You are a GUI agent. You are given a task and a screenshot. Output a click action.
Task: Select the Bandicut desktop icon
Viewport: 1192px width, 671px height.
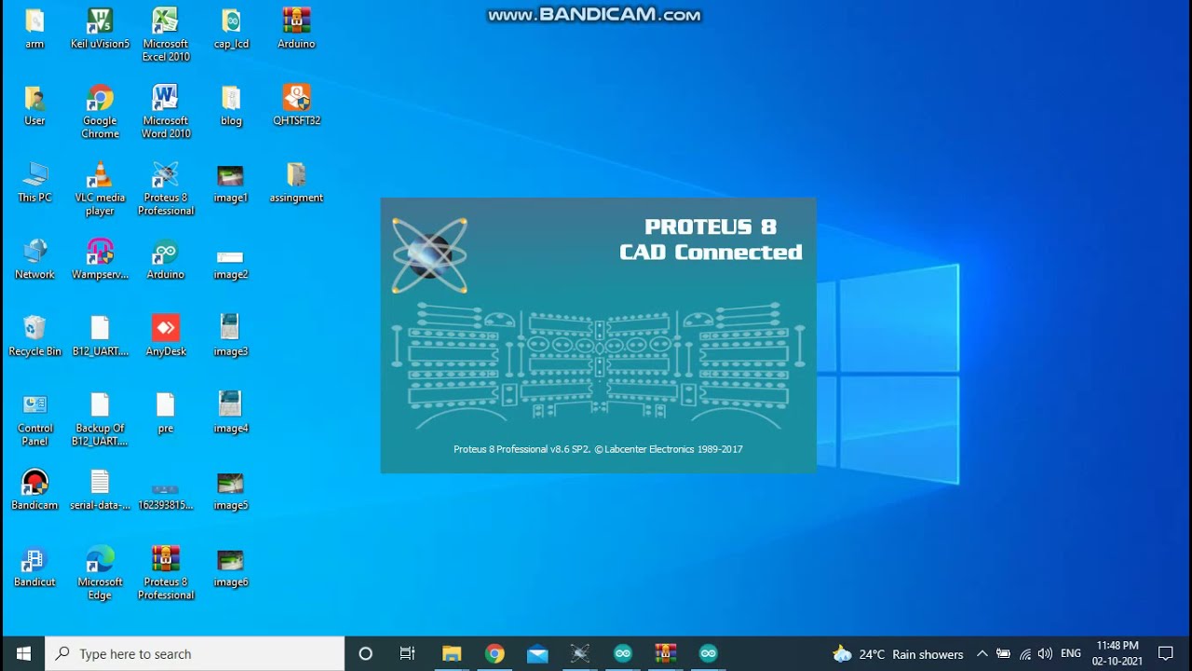34,560
